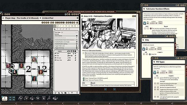Select the eraser tool in the sub-toolbar
Screen dimensions: 187x105
tap(66, 29)
